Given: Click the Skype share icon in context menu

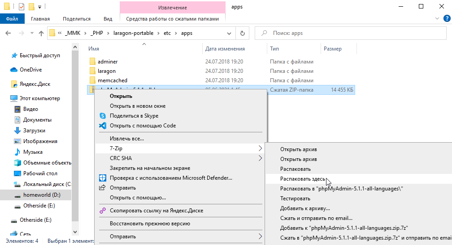Looking at the screenshot, I should [x=102, y=116].
